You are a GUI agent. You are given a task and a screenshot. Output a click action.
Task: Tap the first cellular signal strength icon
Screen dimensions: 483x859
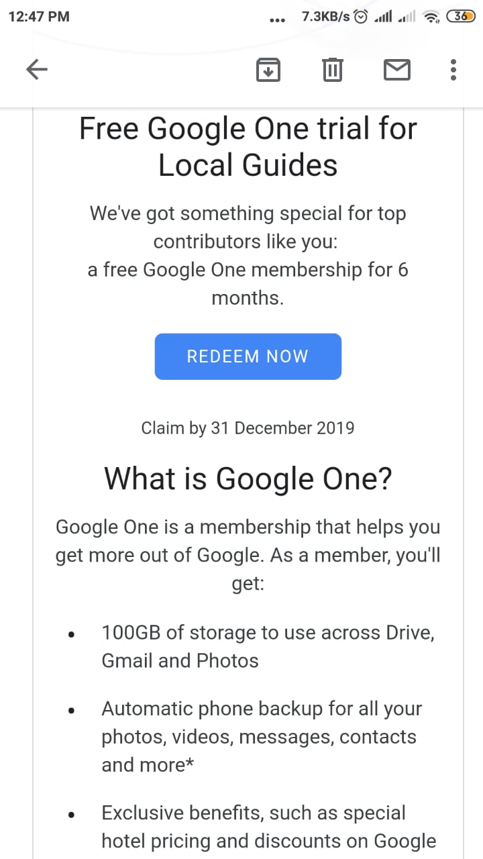coord(382,17)
